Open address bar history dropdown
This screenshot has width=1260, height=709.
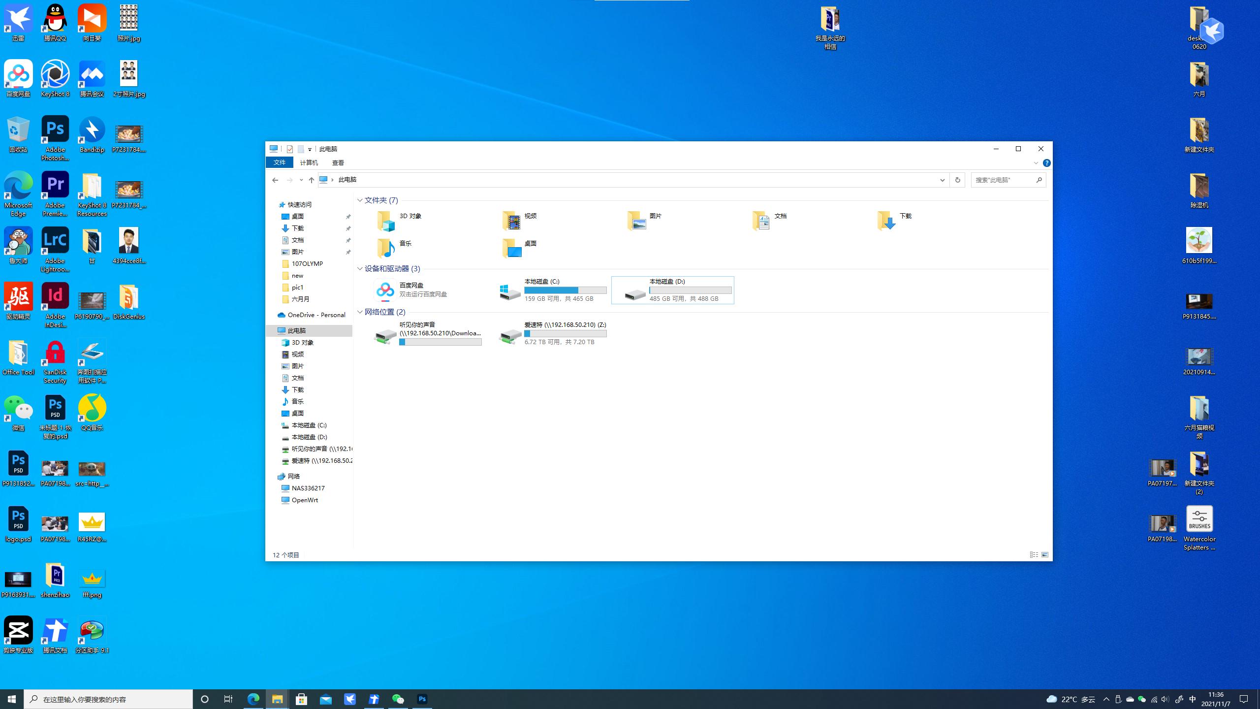click(x=942, y=180)
